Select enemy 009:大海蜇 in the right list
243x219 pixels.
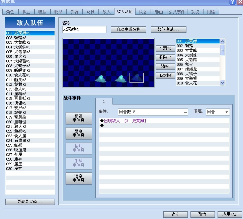[198, 78]
